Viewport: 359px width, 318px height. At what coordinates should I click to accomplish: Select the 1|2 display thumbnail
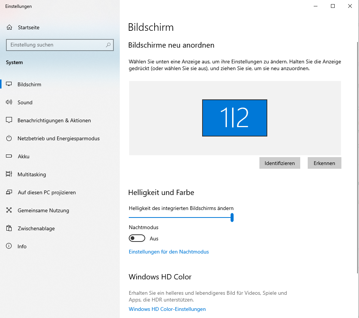235,118
